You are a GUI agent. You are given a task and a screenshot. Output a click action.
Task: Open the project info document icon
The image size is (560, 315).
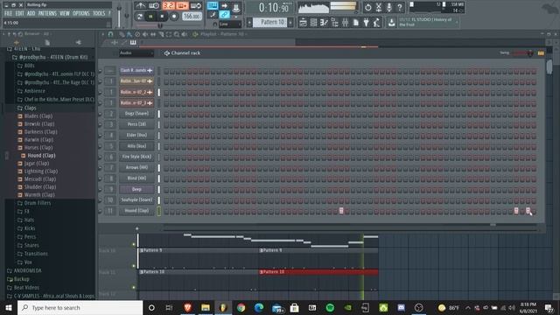pos(356,23)
